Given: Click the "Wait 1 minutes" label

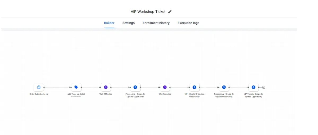Looking at the screenshot, I should (165, 94).
